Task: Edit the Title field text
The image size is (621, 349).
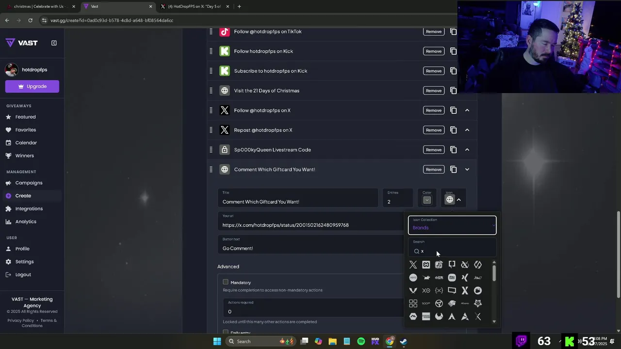Action: click(298, 198)
